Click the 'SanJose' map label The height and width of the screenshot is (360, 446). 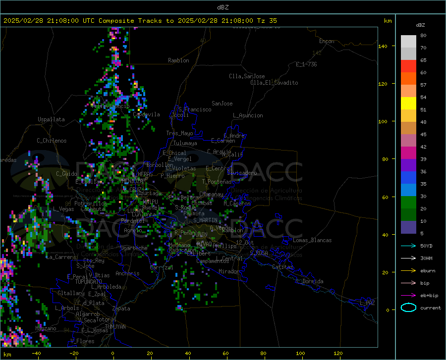[222, 103]
